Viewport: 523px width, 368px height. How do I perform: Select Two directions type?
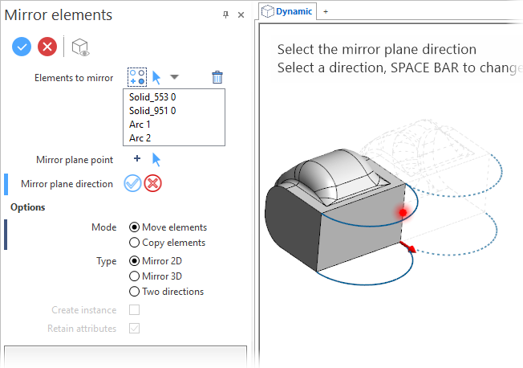(x=166, y=292)
